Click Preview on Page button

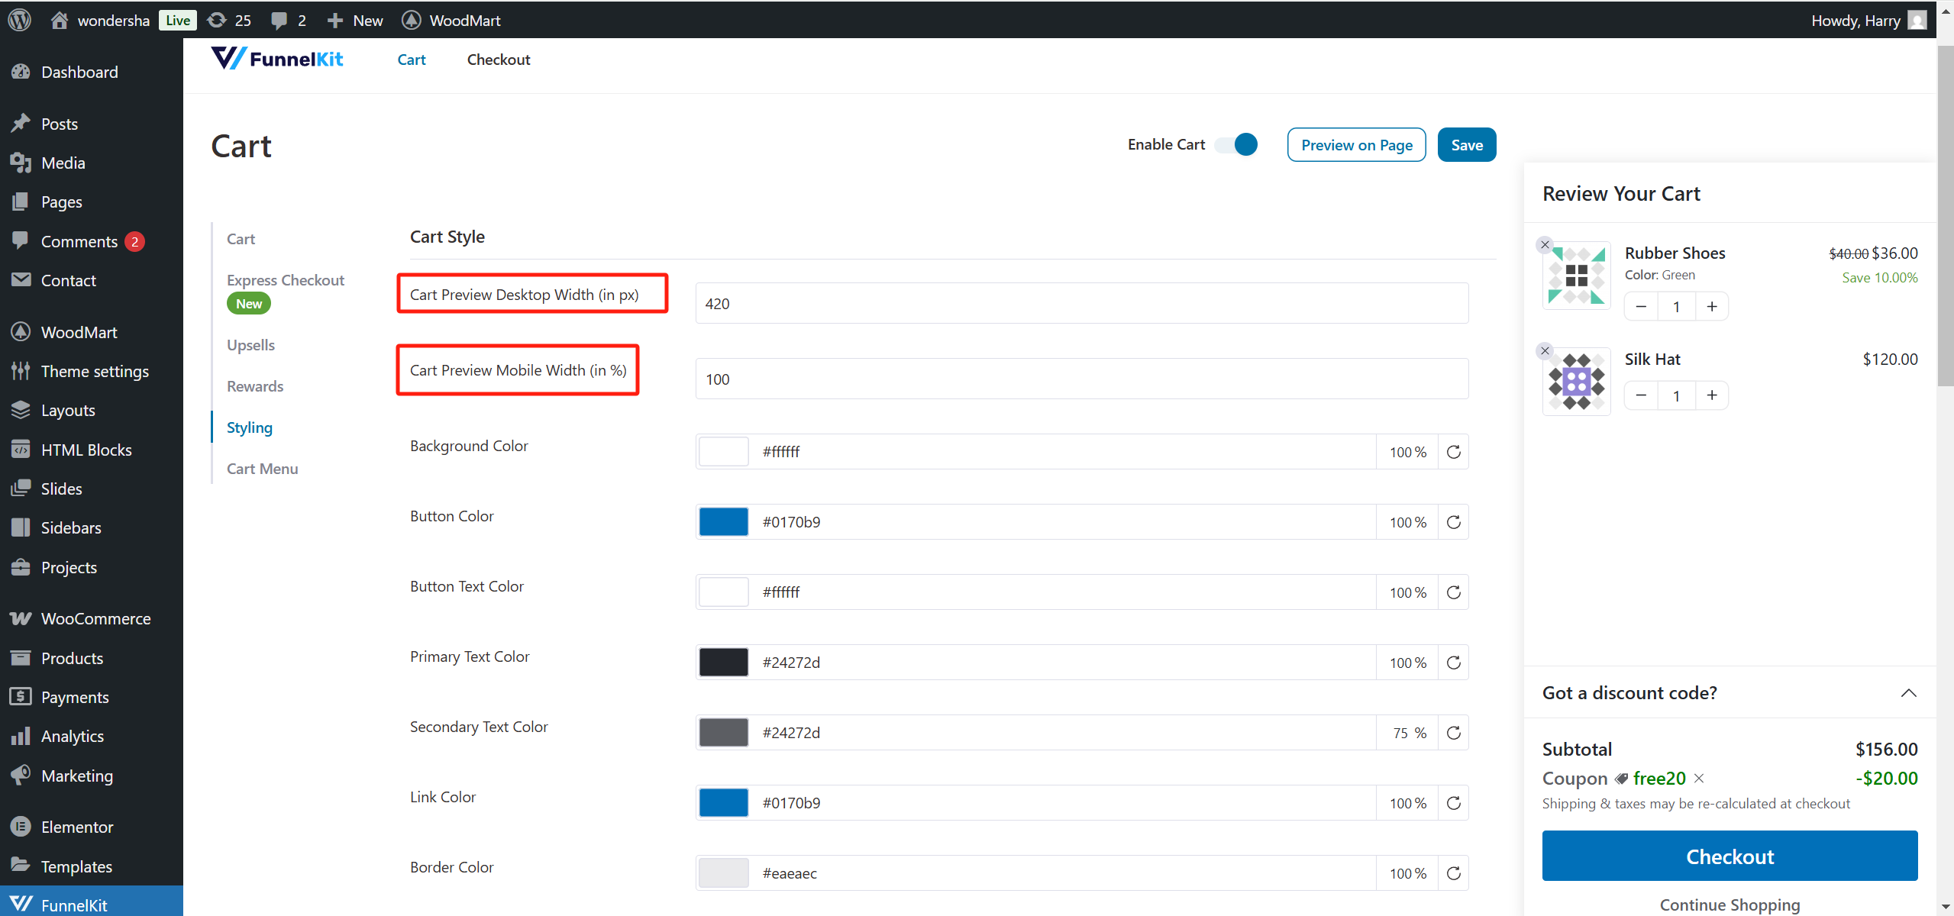[x=1356, y=145]
